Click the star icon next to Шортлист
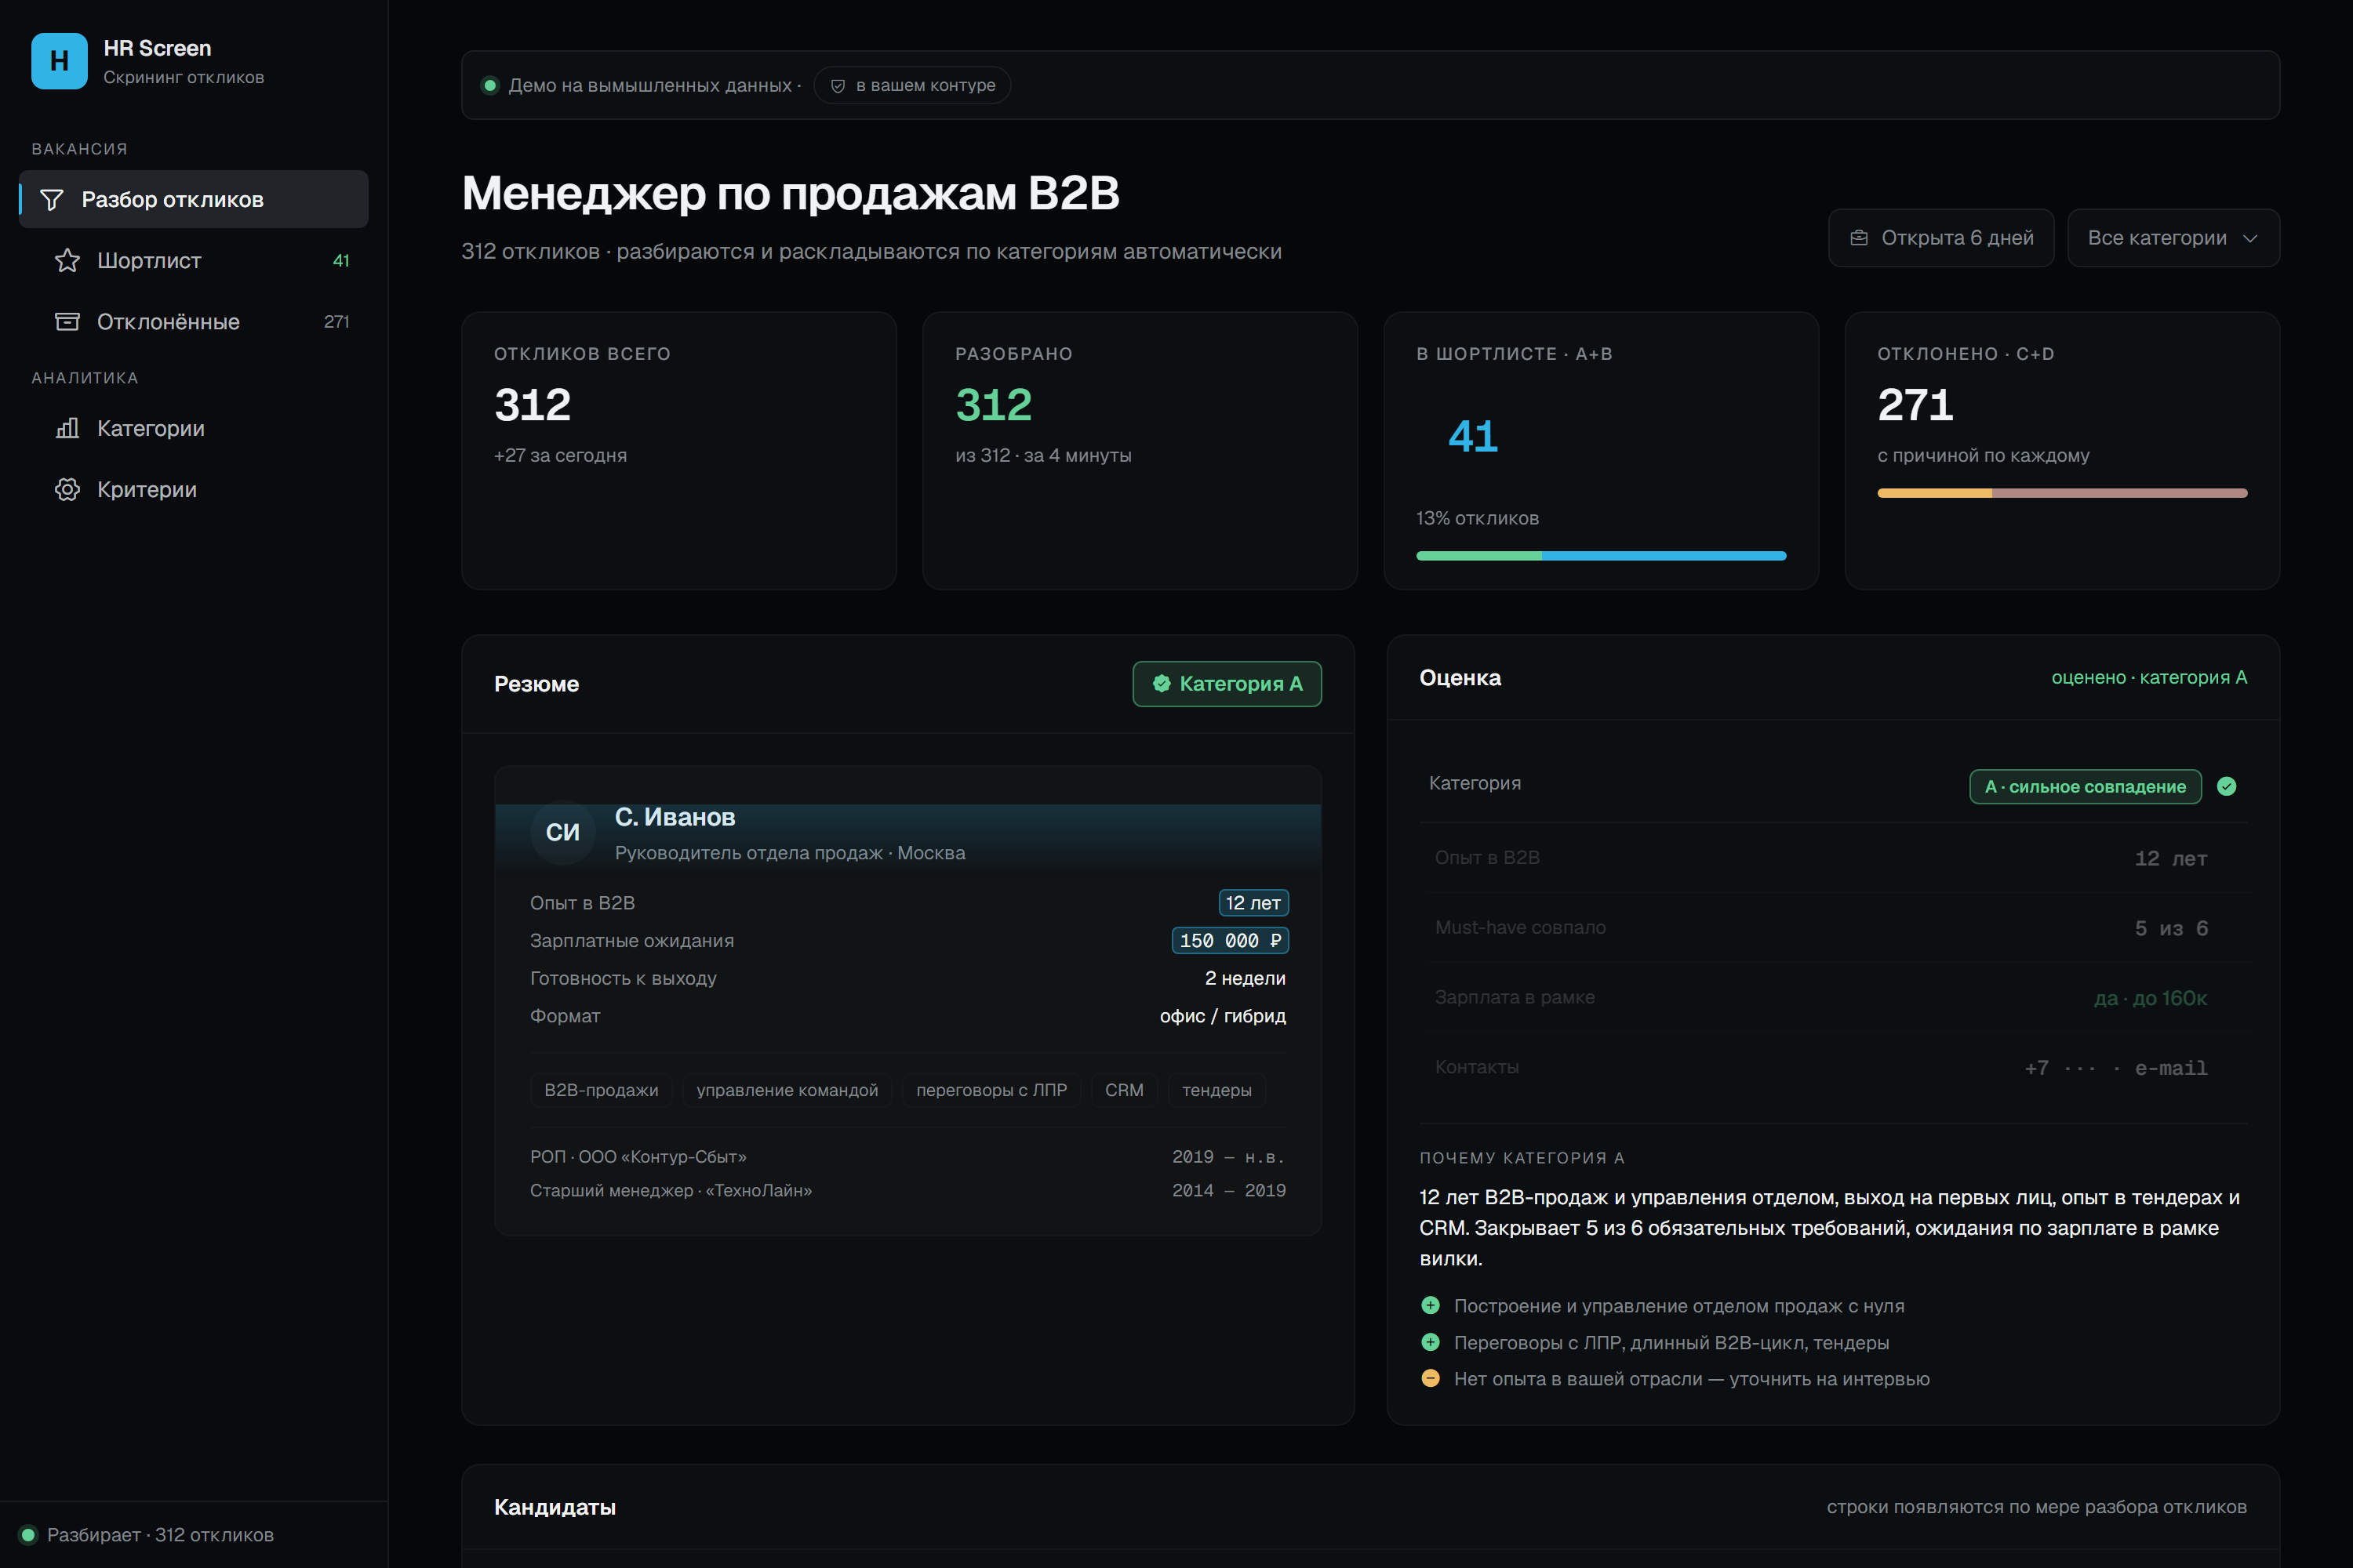This screenshot has height=1568, width=2353. pos(67,261)
